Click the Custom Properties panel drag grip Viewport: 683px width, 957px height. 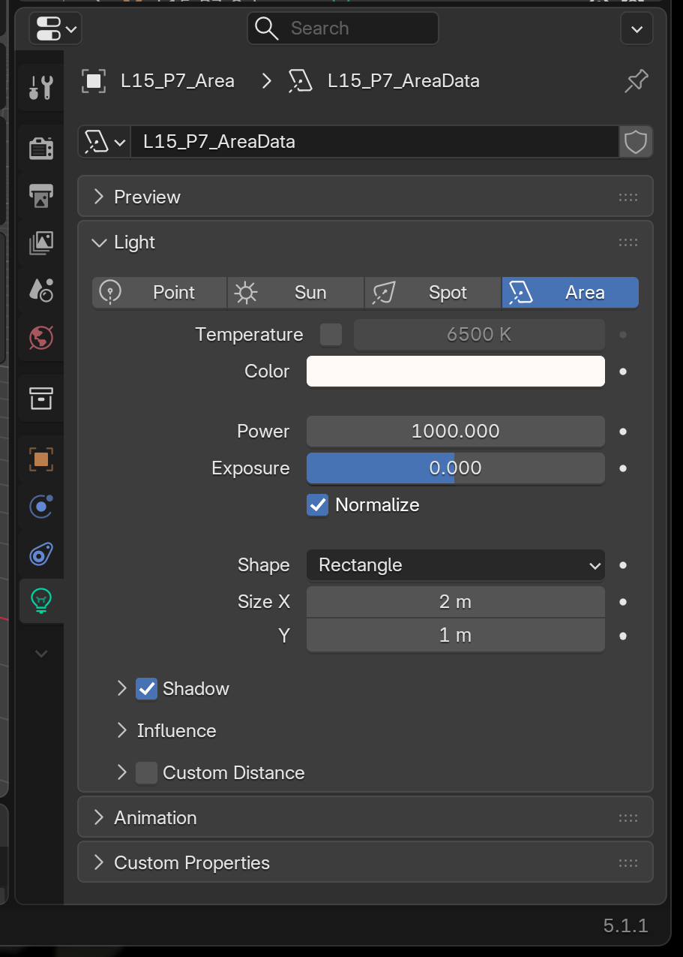coord(628,863)
